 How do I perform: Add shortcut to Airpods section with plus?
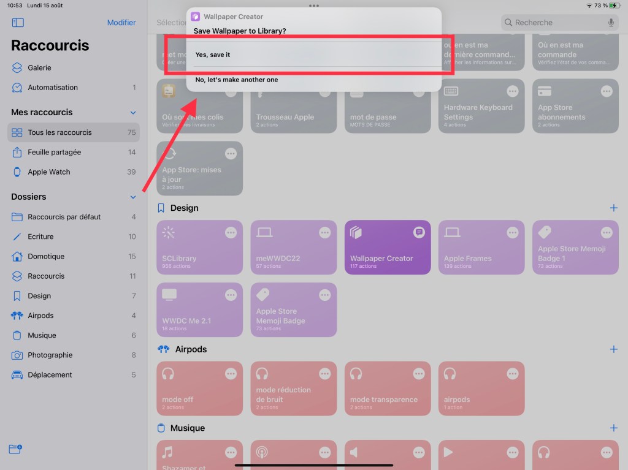pyautogui.click(x=613, y=349)
